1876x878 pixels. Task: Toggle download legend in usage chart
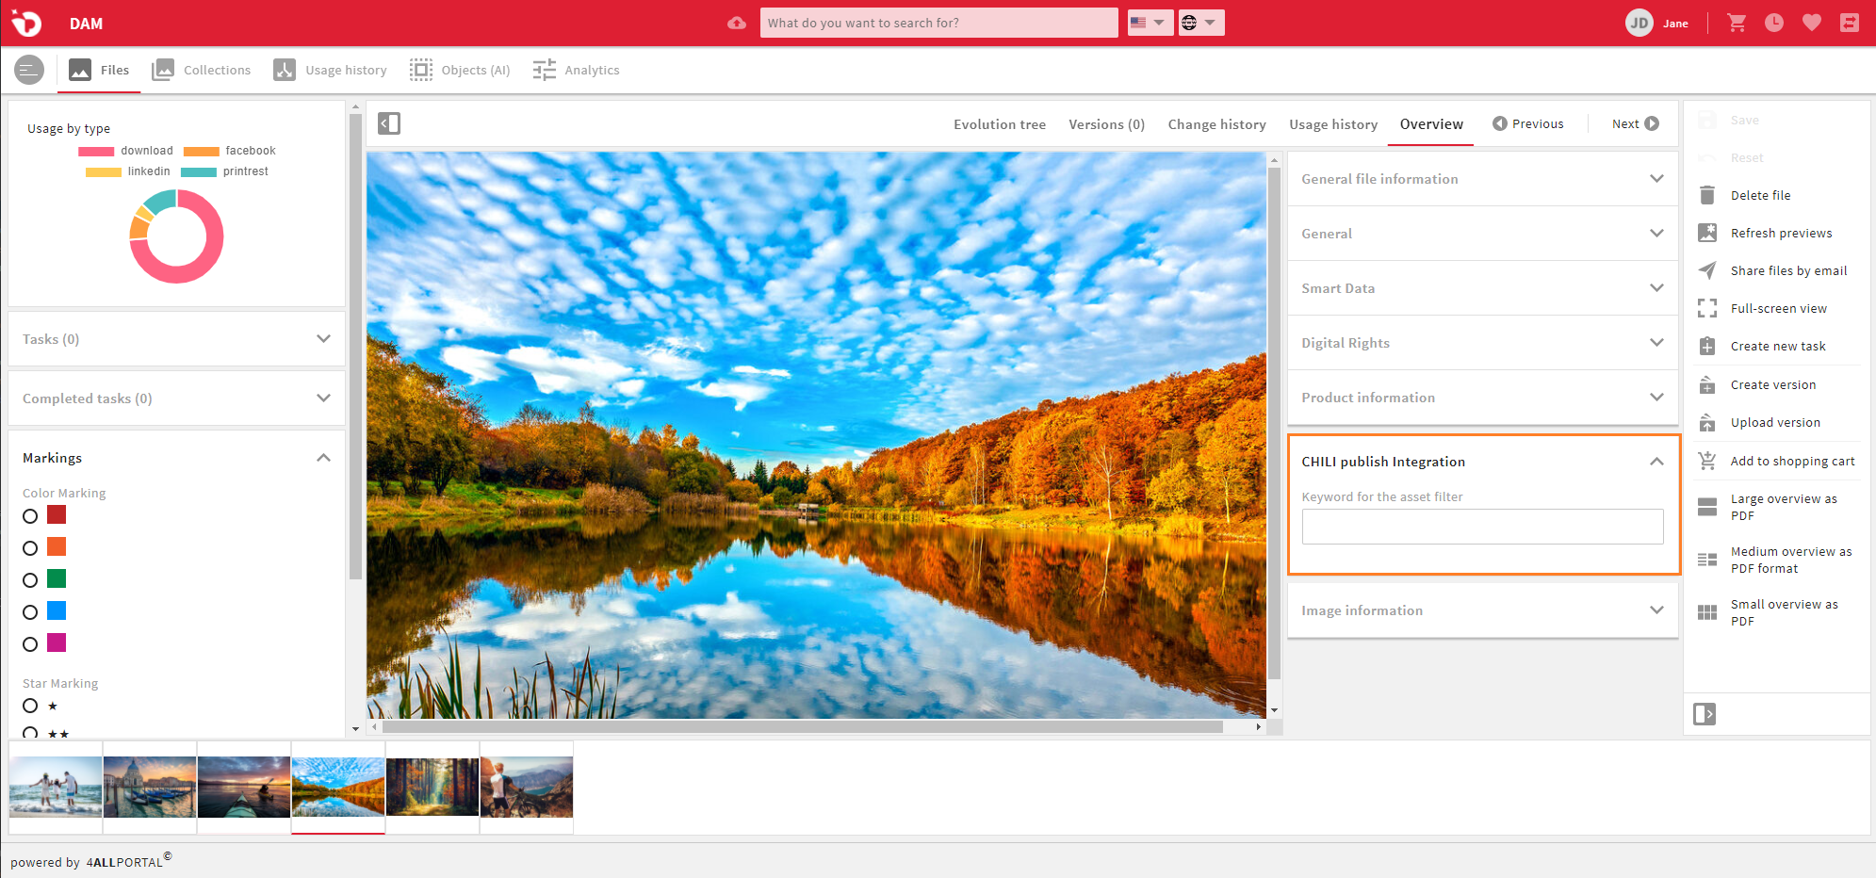(x=125, y=151)
